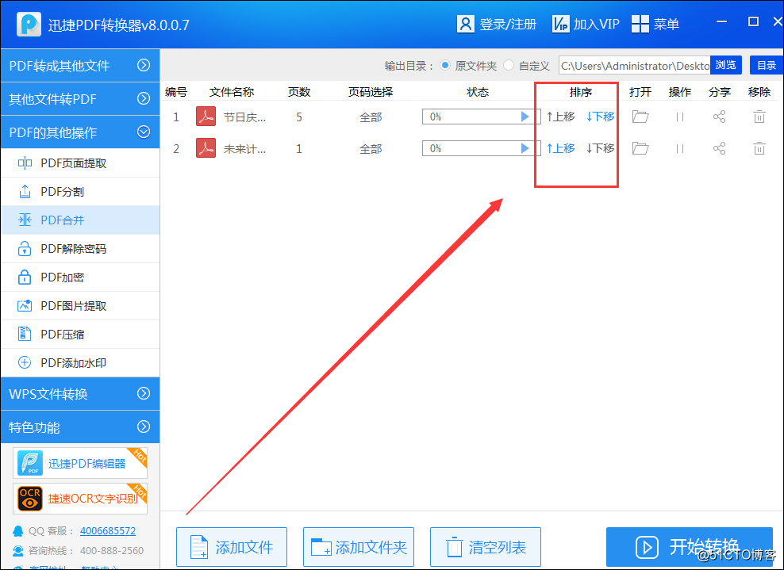Select PDF压缩 in sidebar
The height and width of the screenshot is (570, 784).
click(x=80, y=334)
